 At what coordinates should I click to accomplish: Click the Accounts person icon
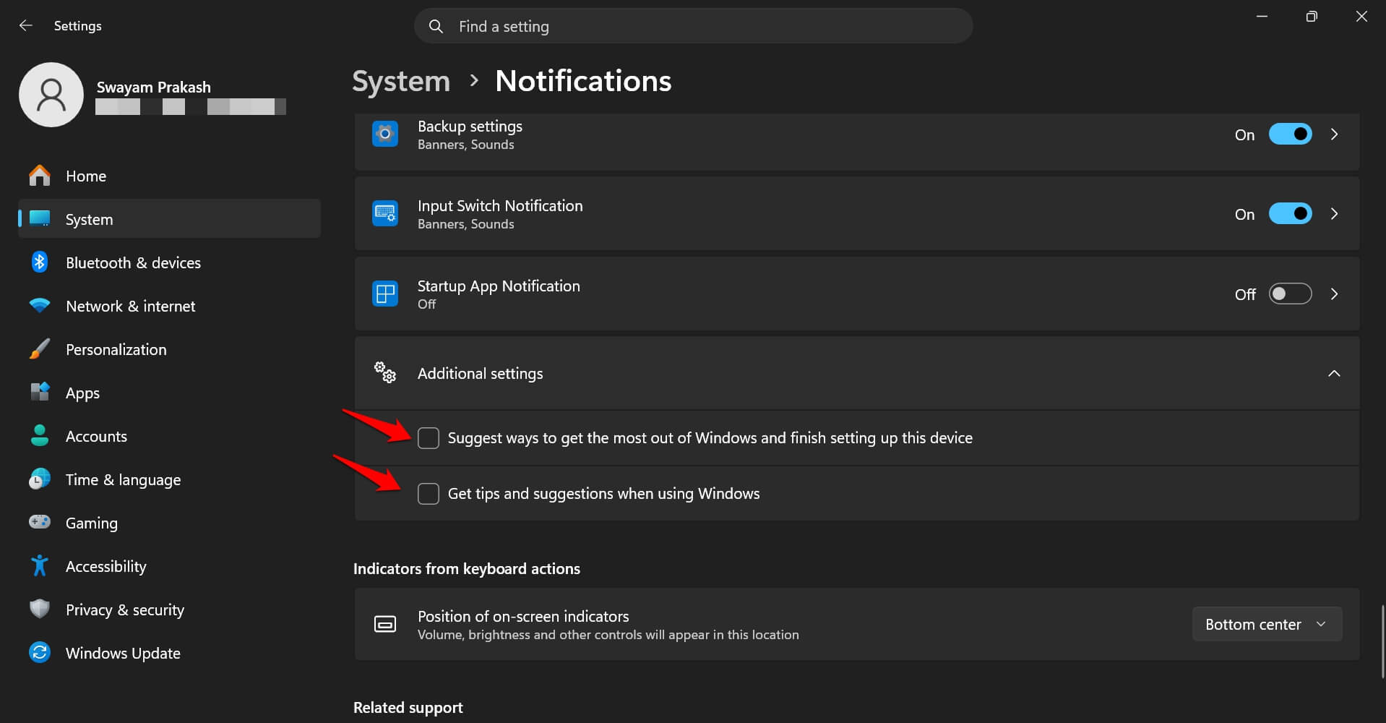tap(40, 435)
